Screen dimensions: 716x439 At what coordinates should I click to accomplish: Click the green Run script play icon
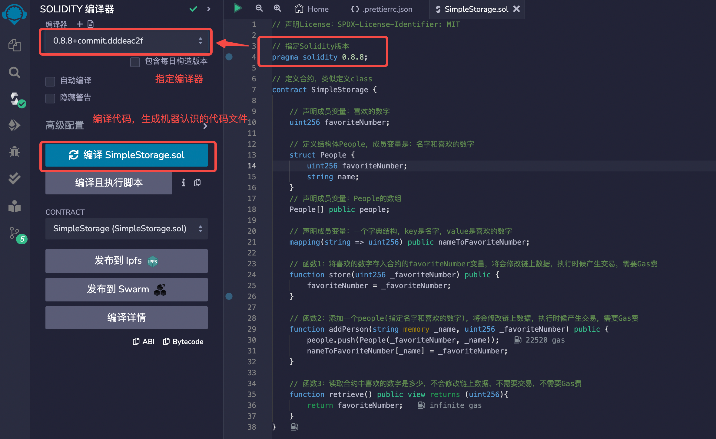point(238,8)
